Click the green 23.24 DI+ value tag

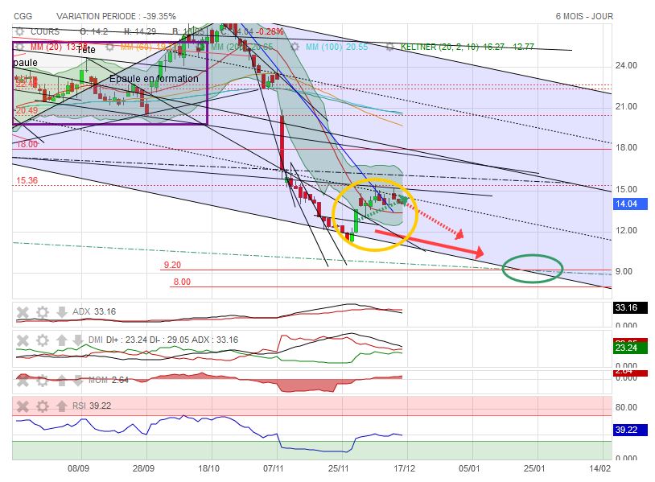pyautogui.click(x=630, y=348)
